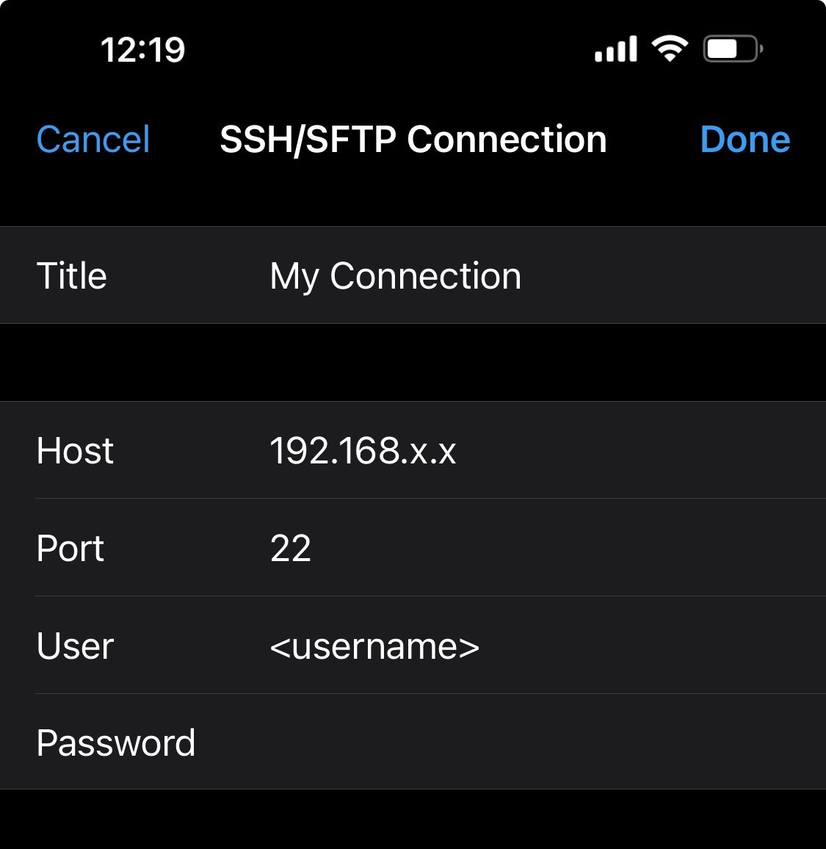Tap the Title row label

[x=70, y=275]
